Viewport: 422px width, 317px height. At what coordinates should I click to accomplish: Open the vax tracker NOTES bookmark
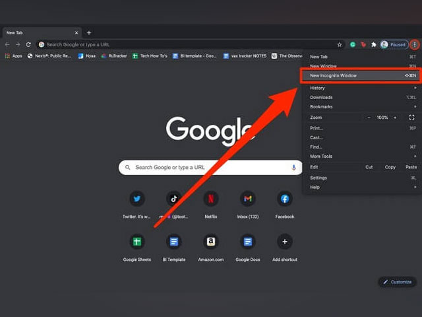click(245, 55)
